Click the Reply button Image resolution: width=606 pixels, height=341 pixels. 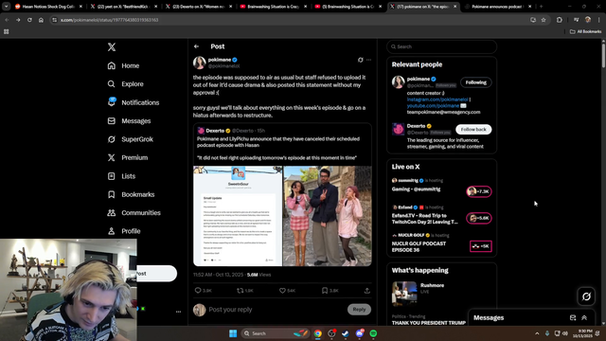pyautogui.click(x=359, y=310)
